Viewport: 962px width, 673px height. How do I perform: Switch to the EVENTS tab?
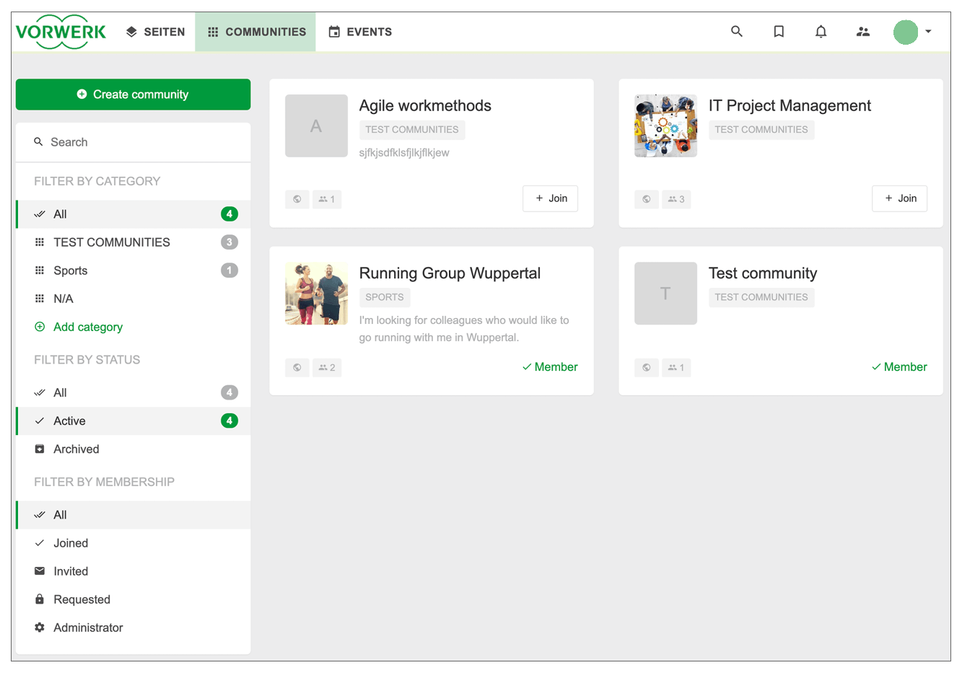click(x=360, y=31)
